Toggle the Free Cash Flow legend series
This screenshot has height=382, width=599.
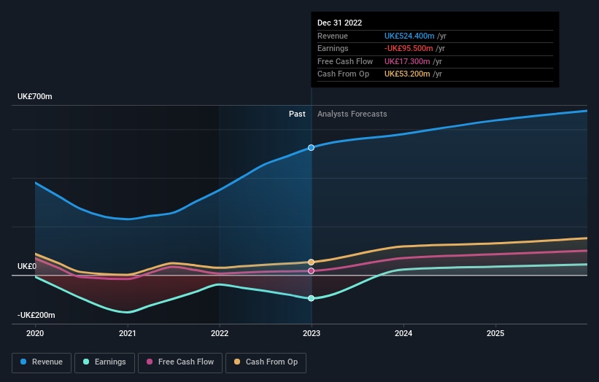180,362
